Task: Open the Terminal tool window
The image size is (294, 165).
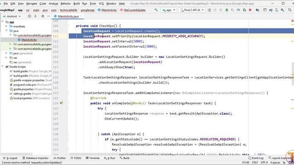Action: click(93, 158)
